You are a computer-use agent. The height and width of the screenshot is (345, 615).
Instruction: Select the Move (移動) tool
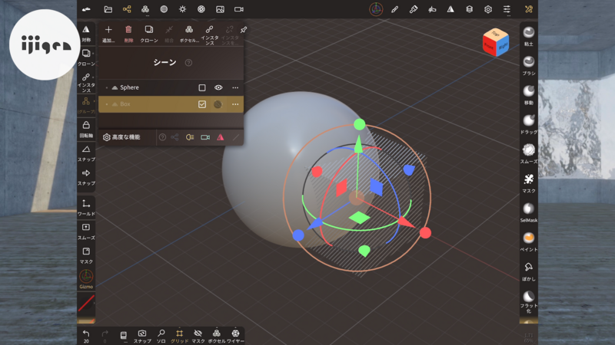pyautogui.click(x=529, y=94)
